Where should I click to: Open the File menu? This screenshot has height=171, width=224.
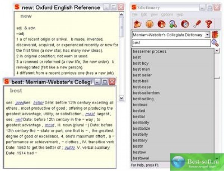point(135,14)
